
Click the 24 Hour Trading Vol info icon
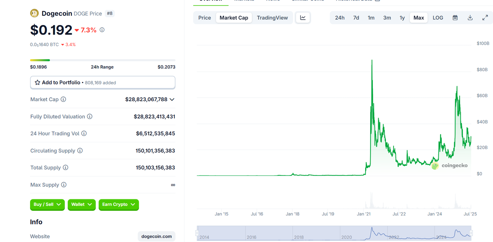pyautogui.click(x=84, y=134)
